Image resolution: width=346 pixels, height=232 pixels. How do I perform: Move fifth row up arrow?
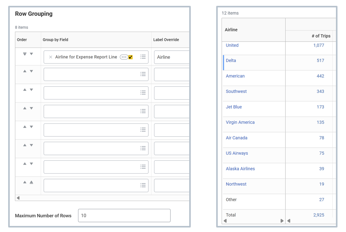pos(25,127)
